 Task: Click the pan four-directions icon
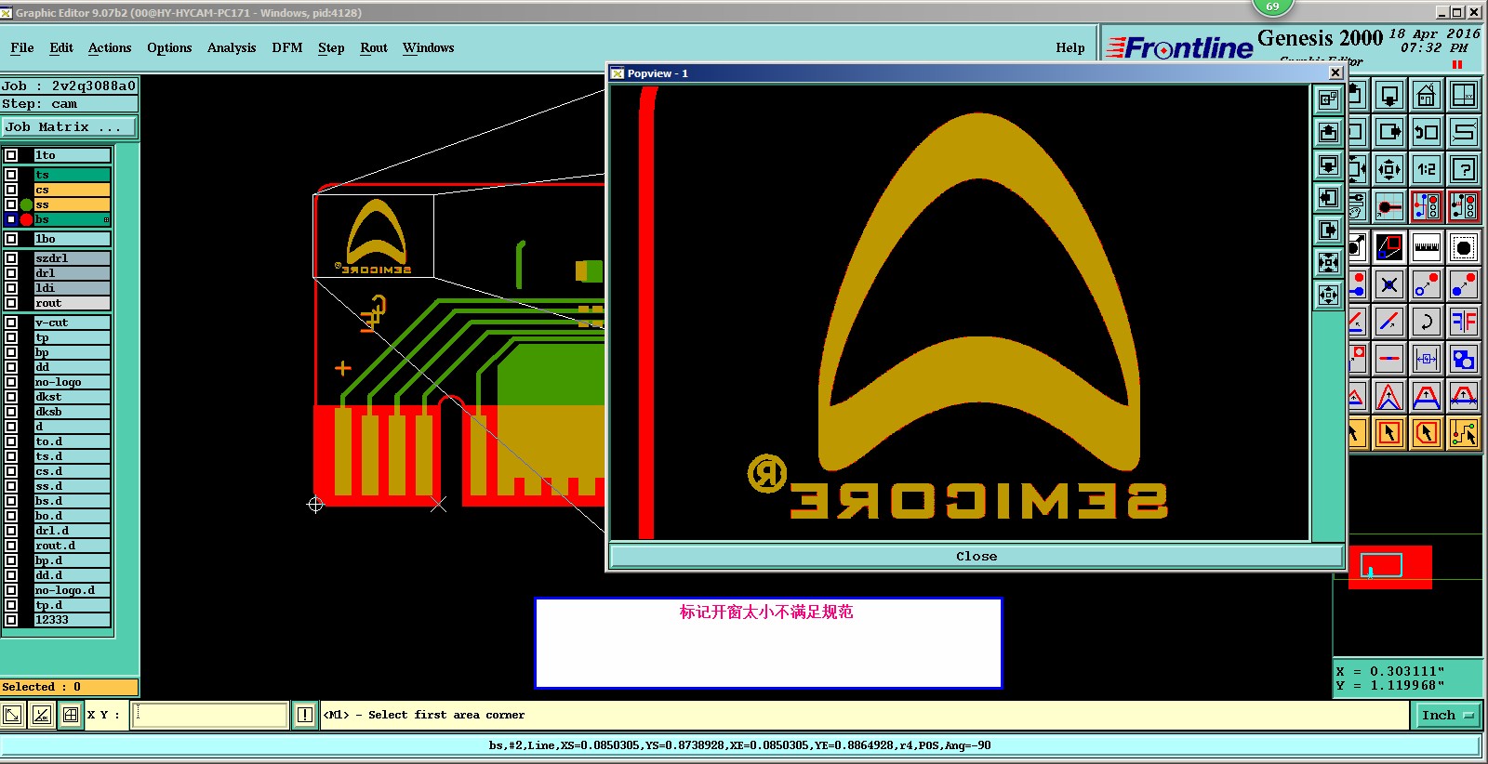coord(1389,169)
